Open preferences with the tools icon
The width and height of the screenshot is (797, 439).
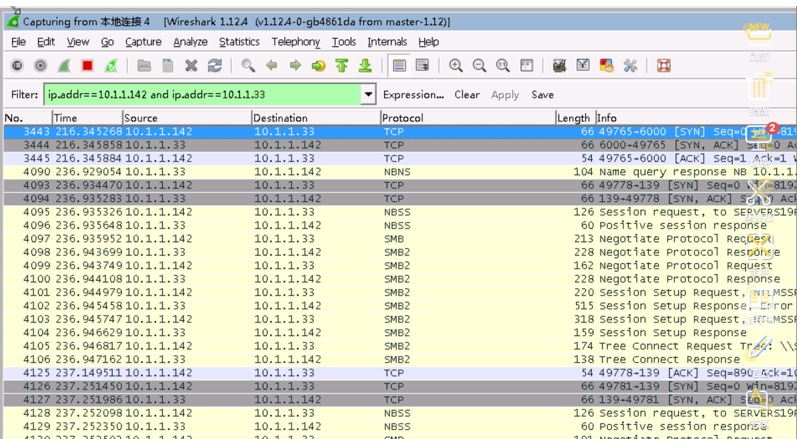(x=630, y=66)
